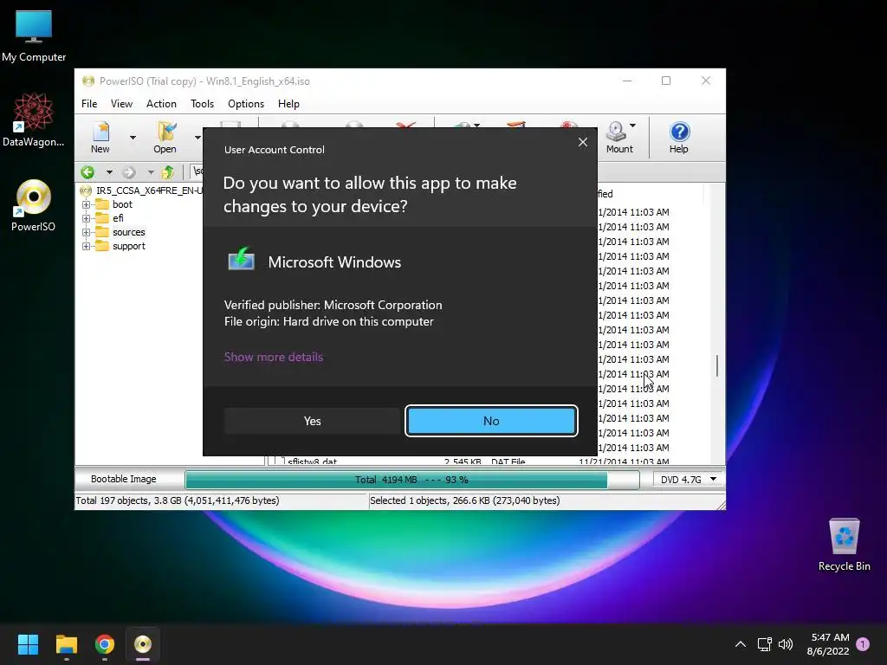Click Yes in the User Account Control dialog

pyautogui.click(x=312, y=421)
